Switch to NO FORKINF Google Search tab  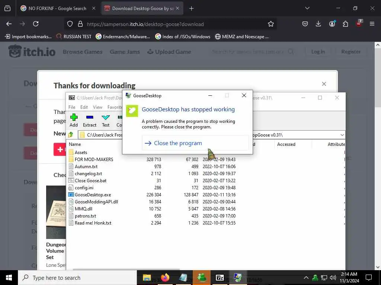click(57, 9)
